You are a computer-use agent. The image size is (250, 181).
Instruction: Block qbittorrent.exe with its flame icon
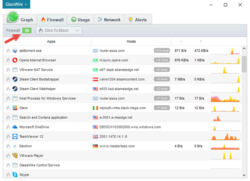point(8,51)
